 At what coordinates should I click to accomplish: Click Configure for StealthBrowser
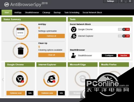point(109,55)
